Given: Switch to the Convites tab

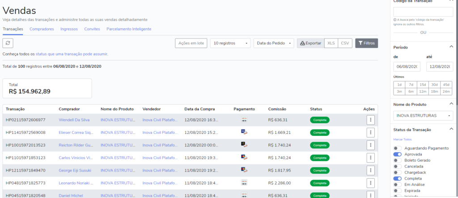Looking at the screenshot, I should point(92,29).
